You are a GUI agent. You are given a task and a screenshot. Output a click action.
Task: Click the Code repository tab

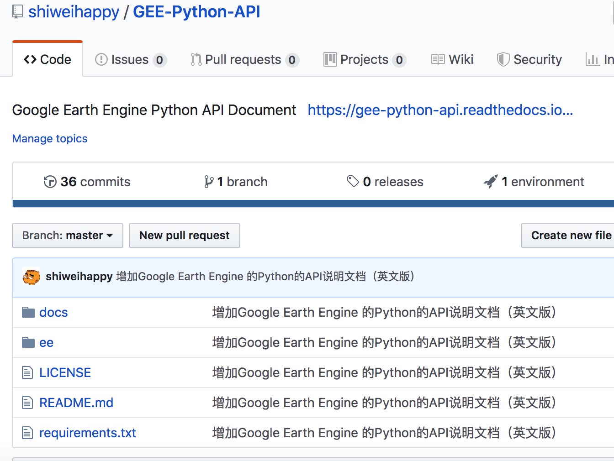(47, 59)
